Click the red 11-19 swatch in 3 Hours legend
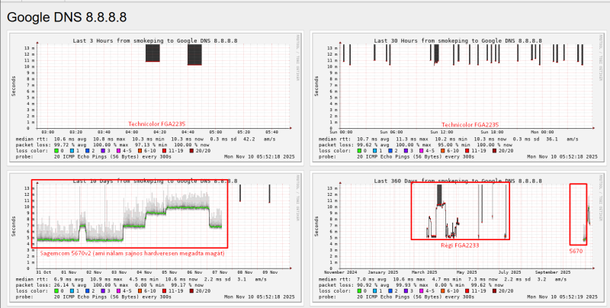This screenshot has height=308, width=610. (165, 150)
